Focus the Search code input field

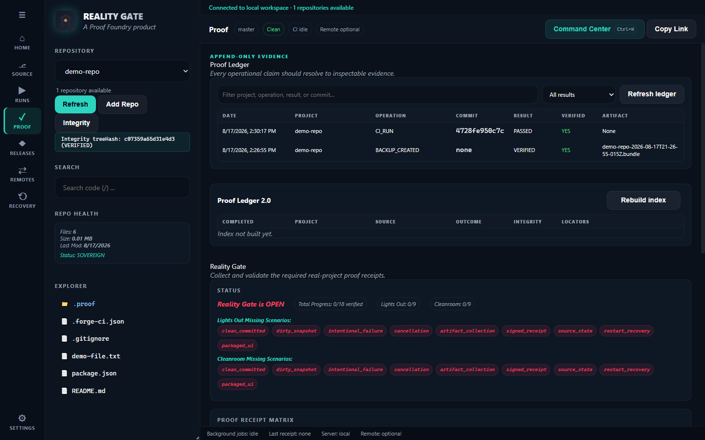click(122, 188)
